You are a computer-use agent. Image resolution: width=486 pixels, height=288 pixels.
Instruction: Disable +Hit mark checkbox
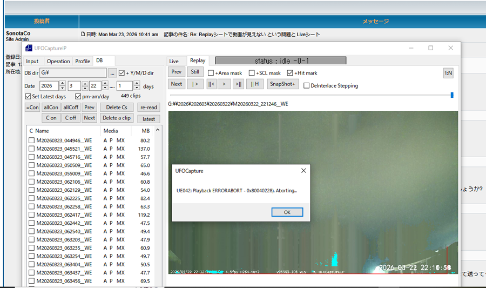point(290,73)
